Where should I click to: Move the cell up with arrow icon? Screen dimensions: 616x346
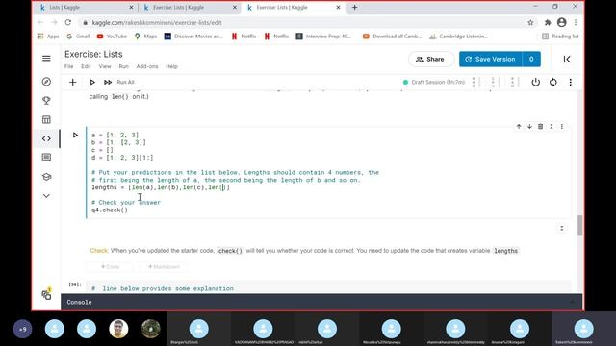pos(519,126)
